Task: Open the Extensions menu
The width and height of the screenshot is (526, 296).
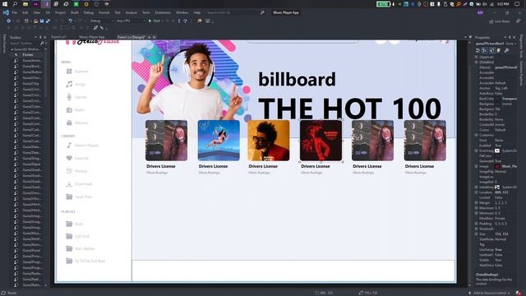Action: pos(163,12)
